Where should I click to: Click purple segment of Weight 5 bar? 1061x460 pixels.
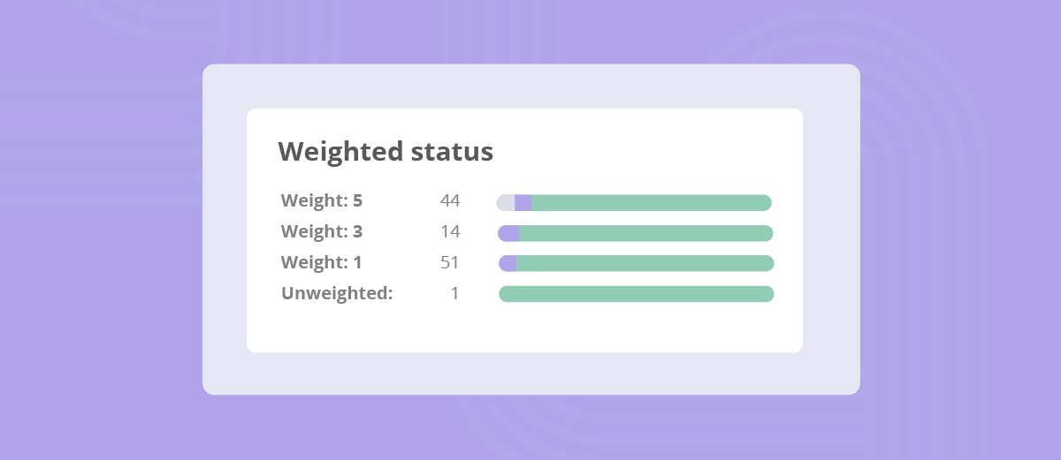(523, 203)
